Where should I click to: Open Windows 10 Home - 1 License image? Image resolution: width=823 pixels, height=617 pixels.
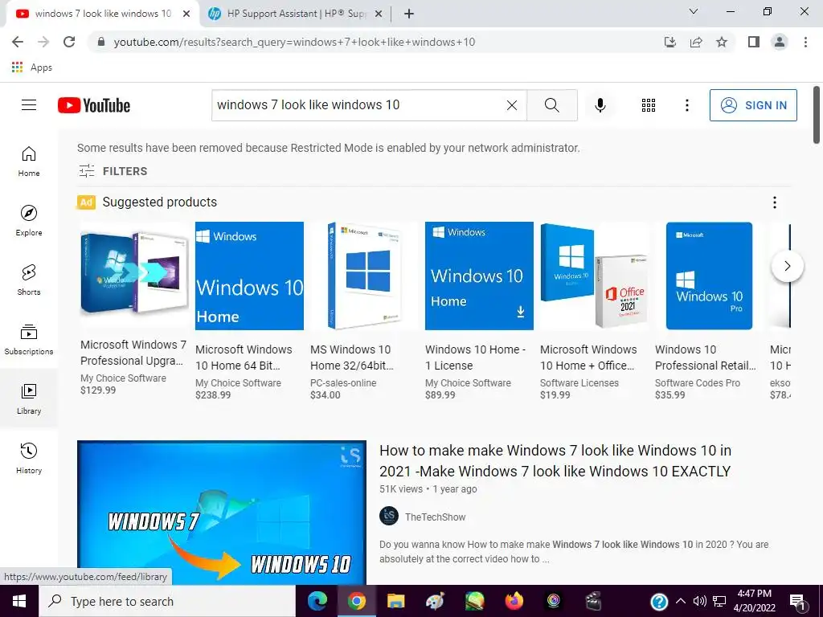[x=479, y=276]
